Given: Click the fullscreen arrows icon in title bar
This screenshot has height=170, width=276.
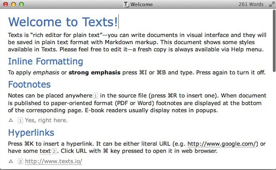Looking at the screenshot, I should tap(272, 4).
